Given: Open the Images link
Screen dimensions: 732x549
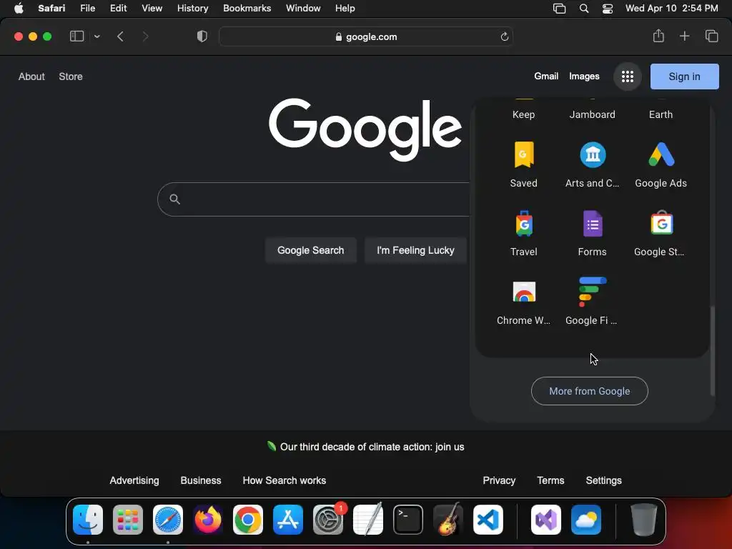Looking at the screenshot, I should click(584, 76).
